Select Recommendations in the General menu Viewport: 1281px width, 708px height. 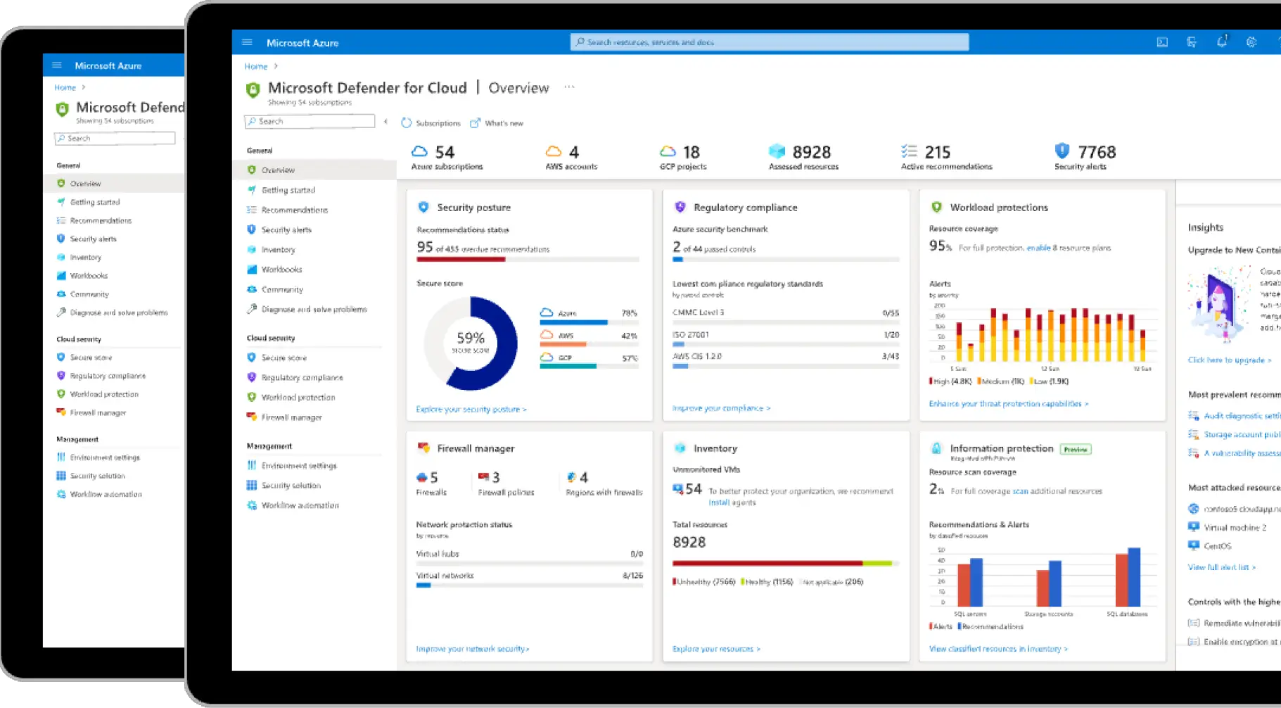(x=294, y=210)
